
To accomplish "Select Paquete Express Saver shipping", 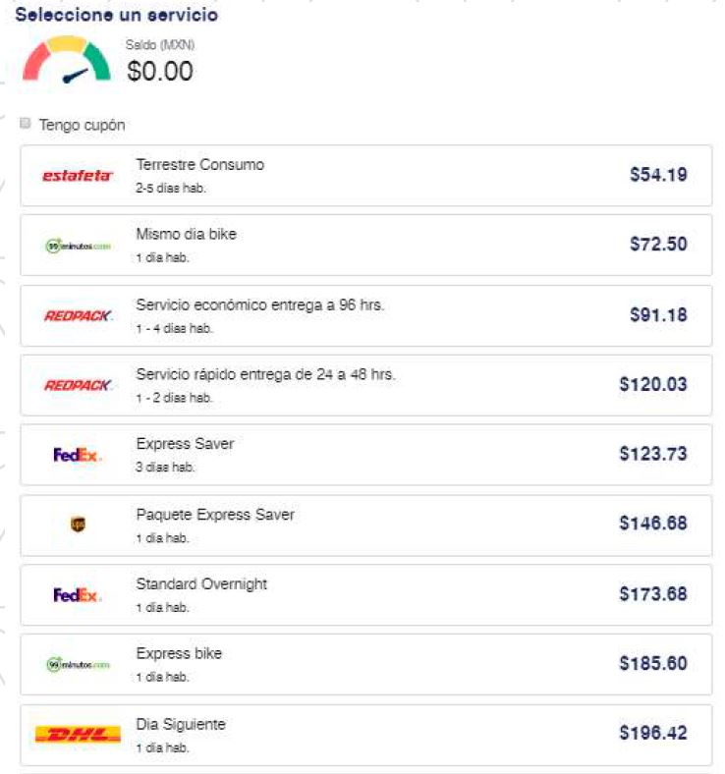I will point(215,515).
